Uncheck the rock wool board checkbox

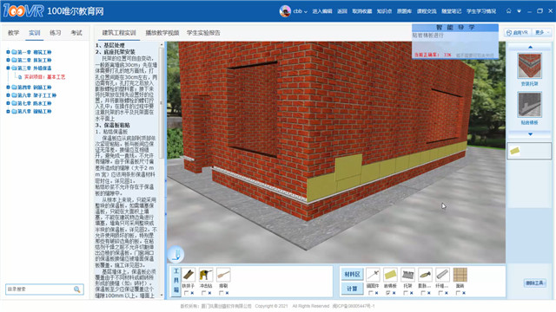[388, 293]
